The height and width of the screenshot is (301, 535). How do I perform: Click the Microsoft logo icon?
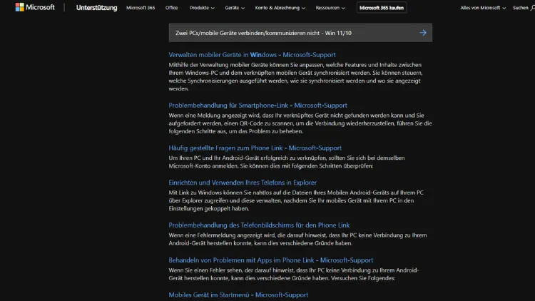20,7
